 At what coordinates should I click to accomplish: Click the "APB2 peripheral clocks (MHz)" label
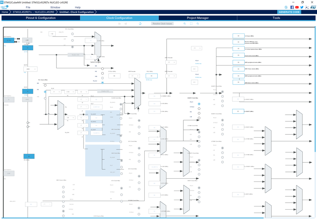tap(253, 76)
